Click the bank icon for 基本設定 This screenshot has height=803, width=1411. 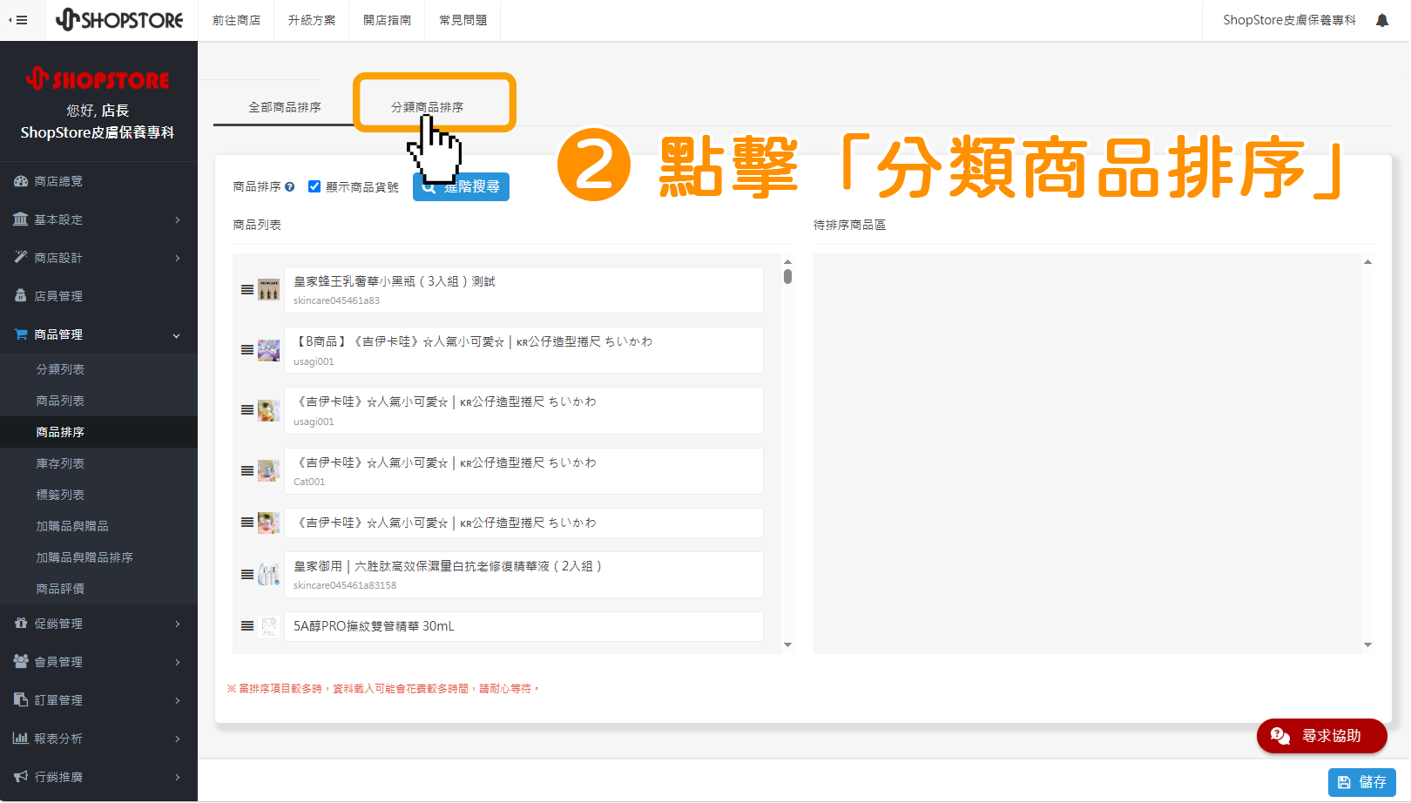coord(21,219)
